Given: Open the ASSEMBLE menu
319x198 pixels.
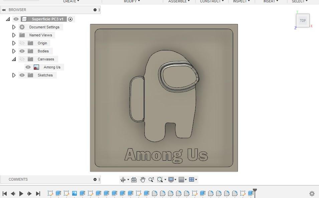Looking at the screenshot, I should click(179, 1).
